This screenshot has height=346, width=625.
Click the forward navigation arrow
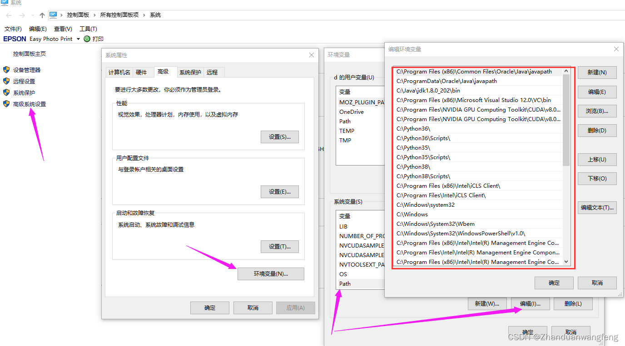coord(22,15)
